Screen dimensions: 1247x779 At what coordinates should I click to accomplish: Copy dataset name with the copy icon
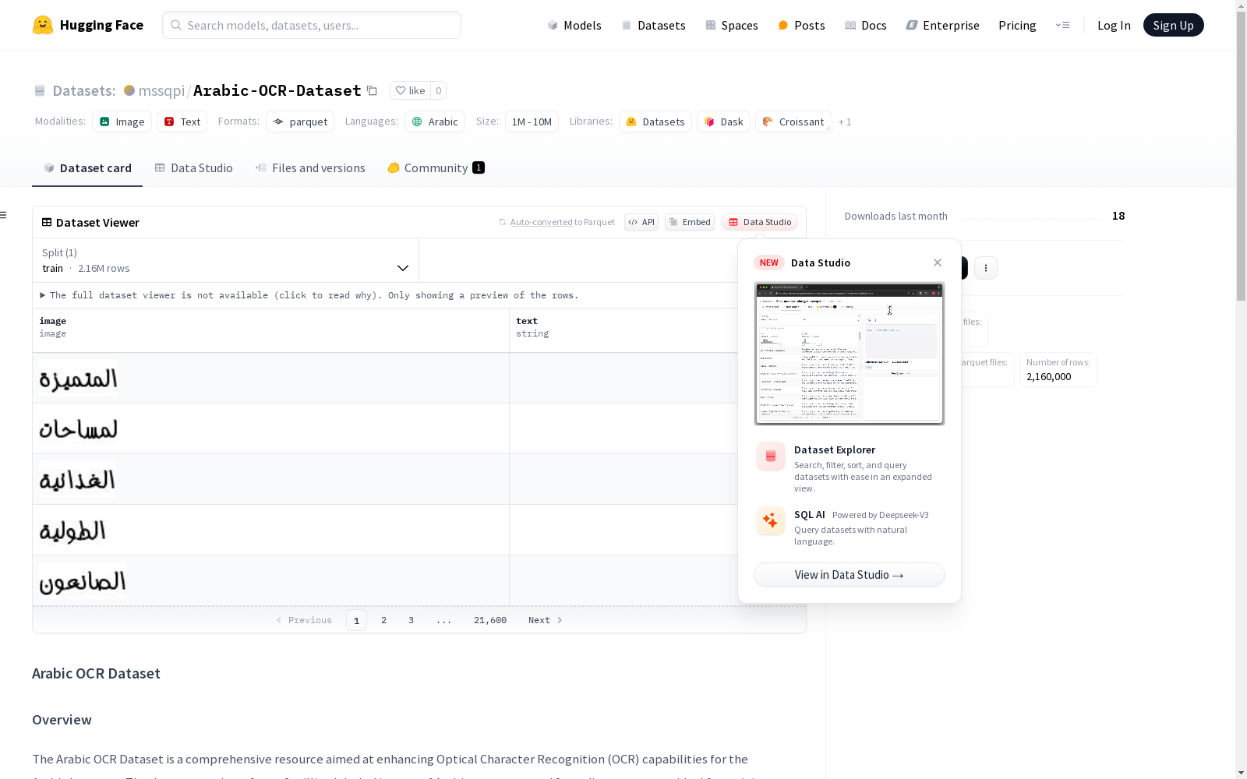(372, 90)
